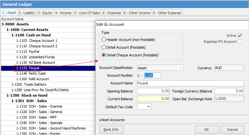Select 1-1310 SOH - Sales - Scanner

48,106
